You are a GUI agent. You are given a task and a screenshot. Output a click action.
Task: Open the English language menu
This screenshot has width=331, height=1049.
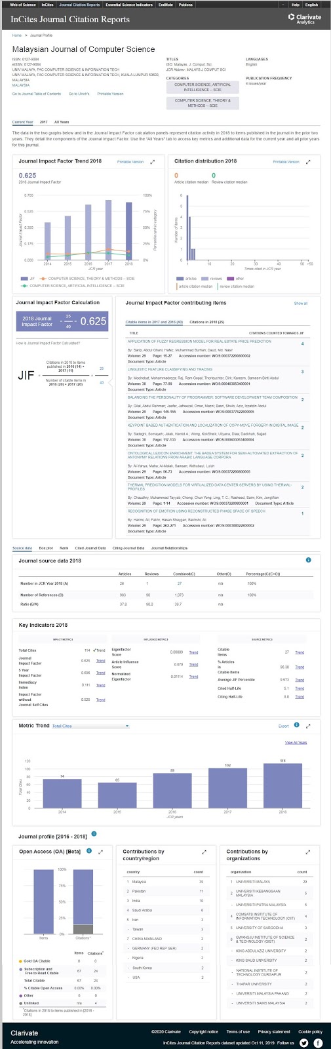point(312,5)
